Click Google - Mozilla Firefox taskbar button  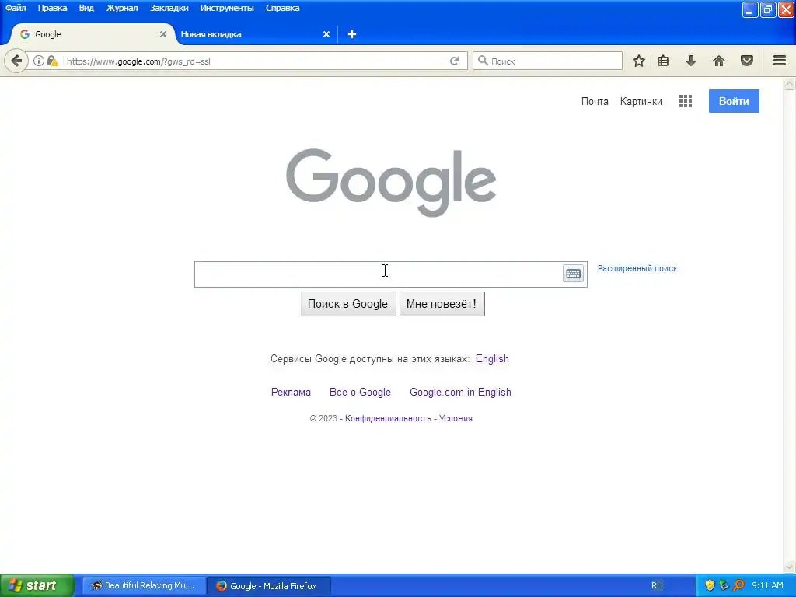click(269, 585)
